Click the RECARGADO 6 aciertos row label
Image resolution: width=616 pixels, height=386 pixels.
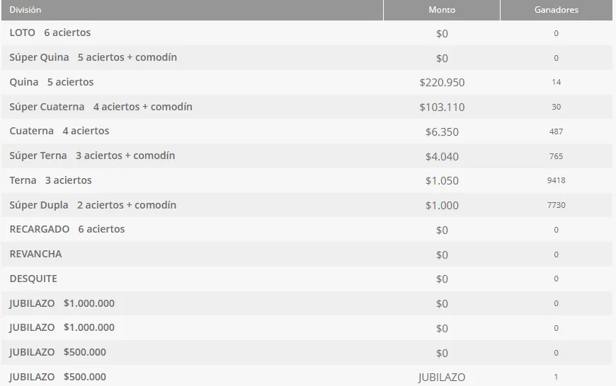click(67, 229)
